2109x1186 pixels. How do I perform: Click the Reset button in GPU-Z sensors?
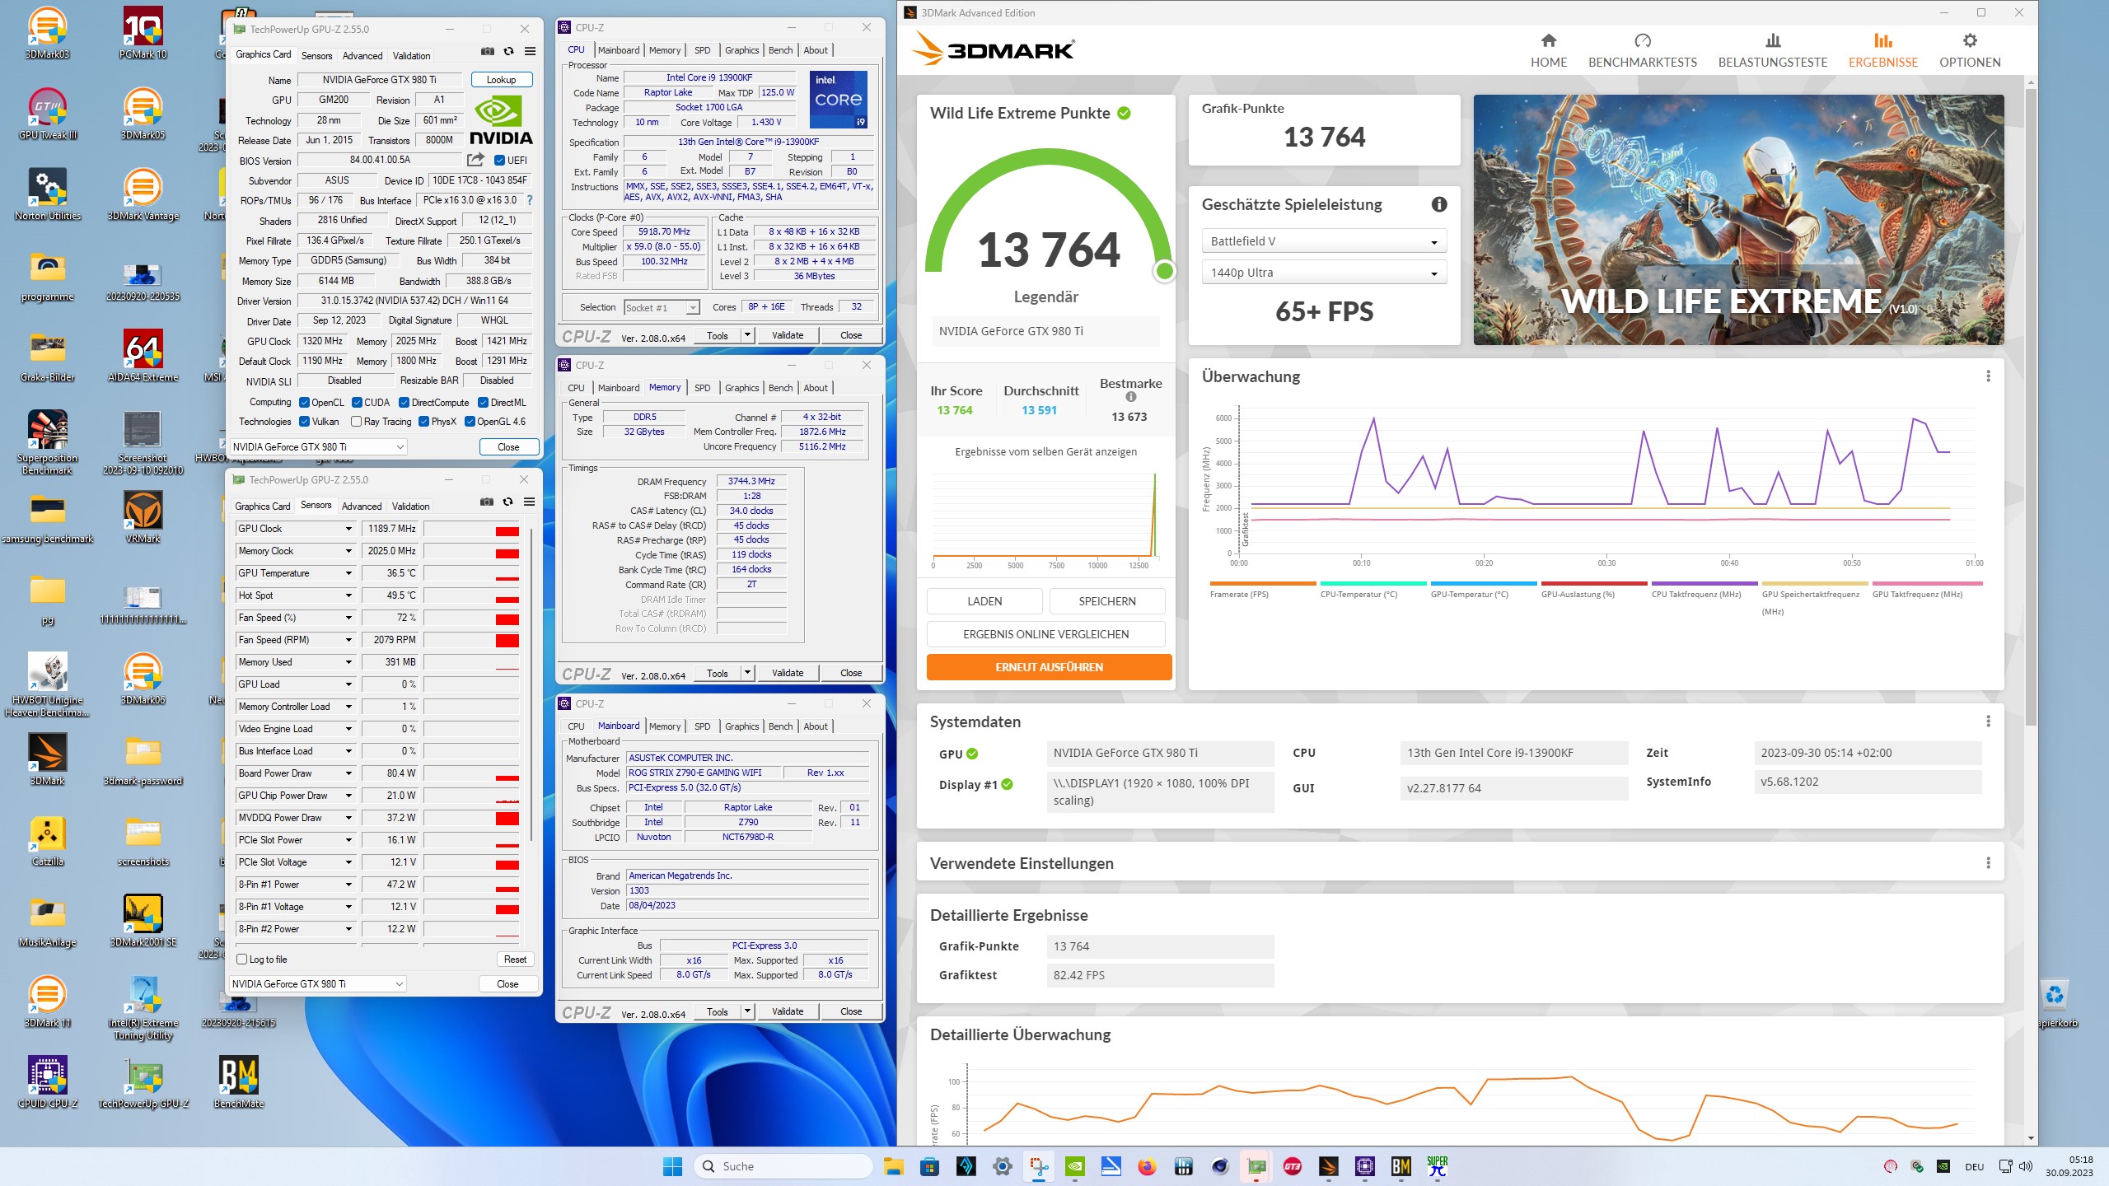point(515,960)
